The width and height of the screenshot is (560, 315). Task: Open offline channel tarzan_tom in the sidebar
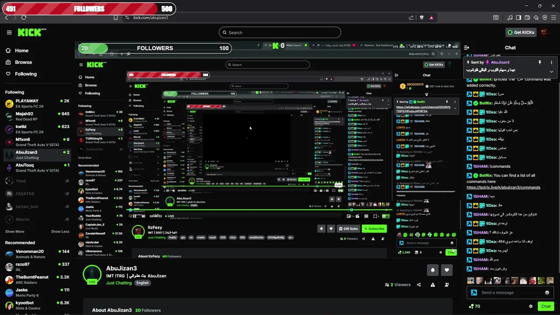pos(37,206)
